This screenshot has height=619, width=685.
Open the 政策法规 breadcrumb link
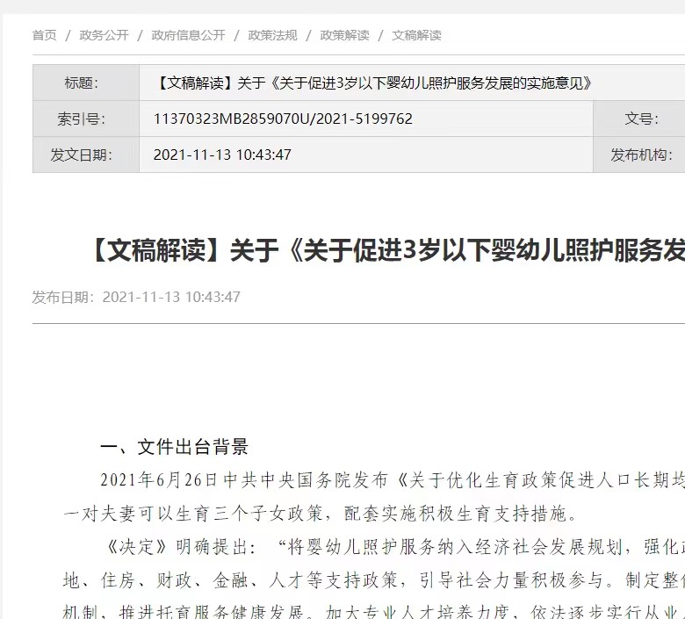(x=272, y=35)
